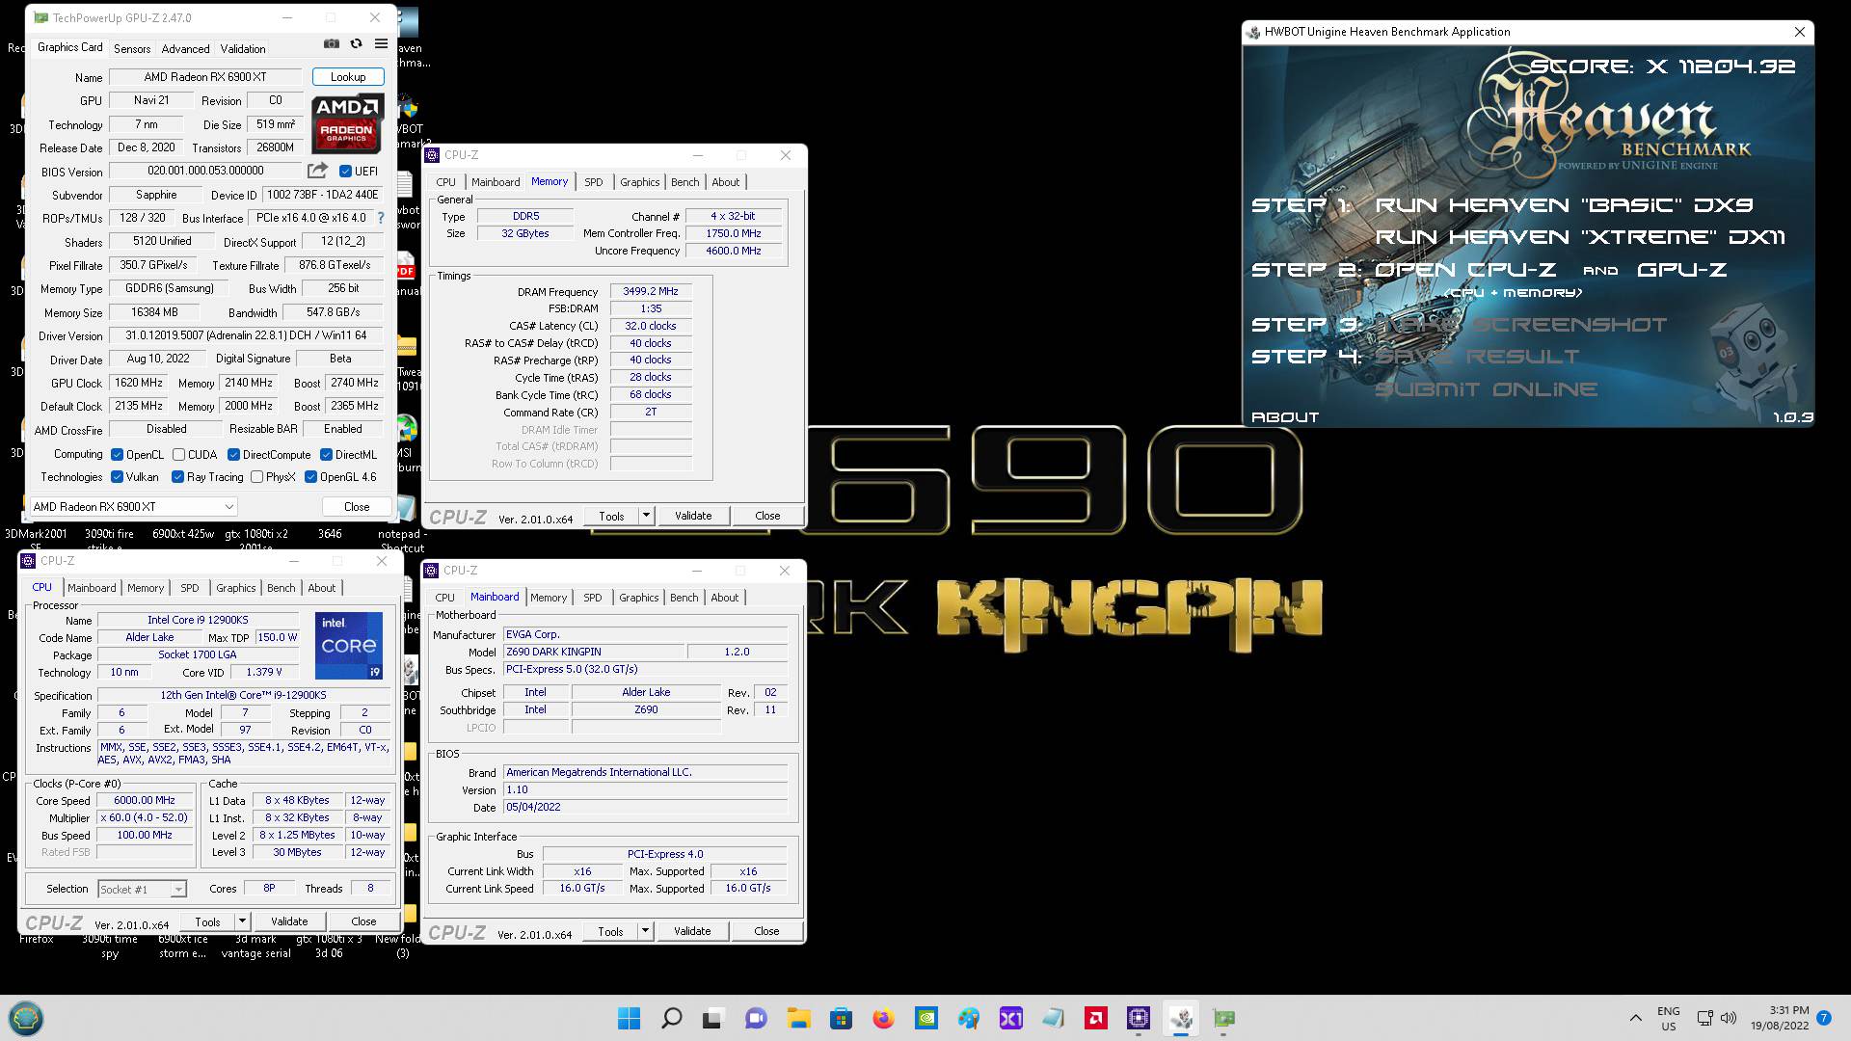Switch to the Sensors tab in GPU-Z
1851x1041 pixels.
[132, 49]
